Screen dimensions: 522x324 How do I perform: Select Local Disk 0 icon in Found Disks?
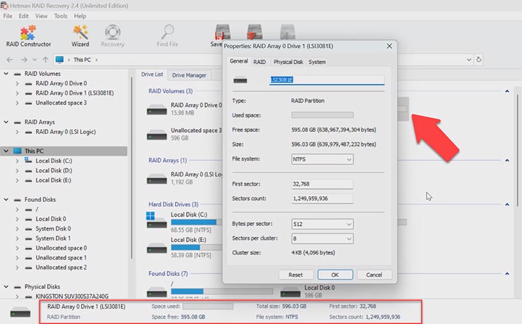(290, 292)
